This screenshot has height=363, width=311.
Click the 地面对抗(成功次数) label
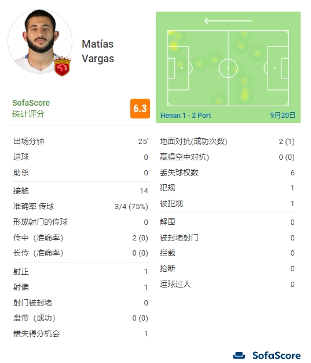coord(193,142)
